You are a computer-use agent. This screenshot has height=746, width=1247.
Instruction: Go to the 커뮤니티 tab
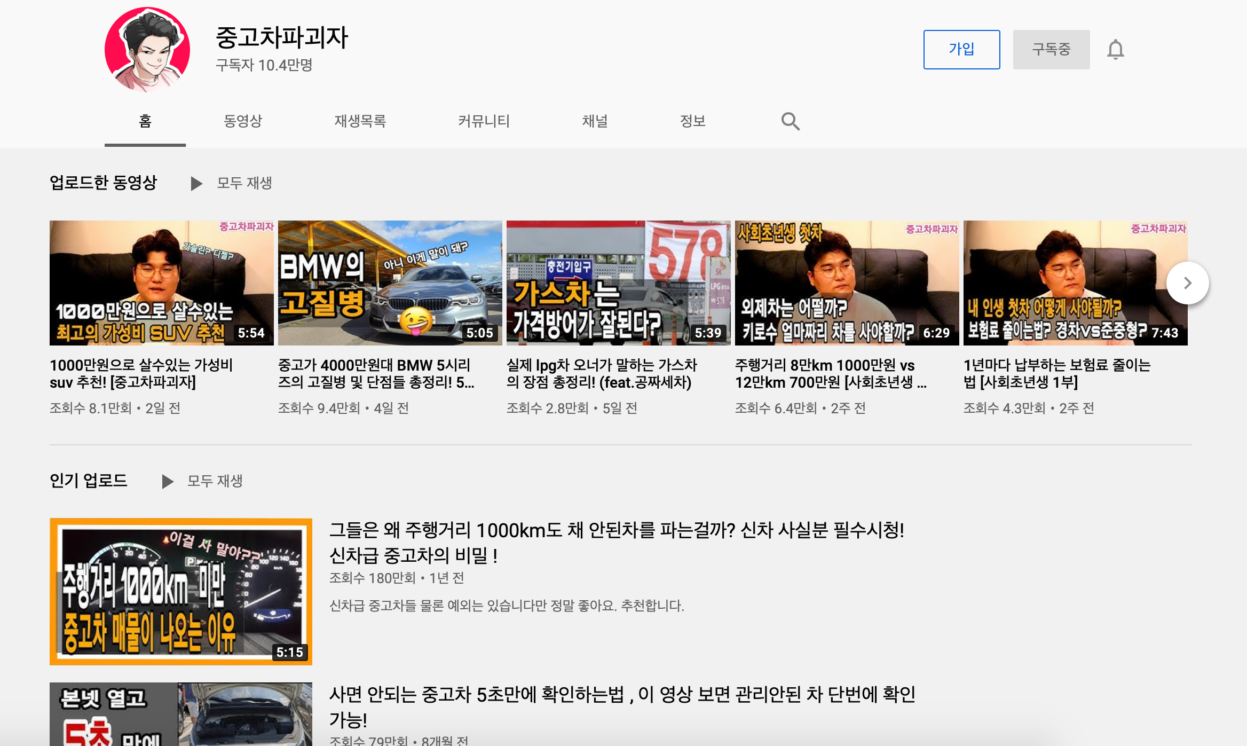point(484,121)
